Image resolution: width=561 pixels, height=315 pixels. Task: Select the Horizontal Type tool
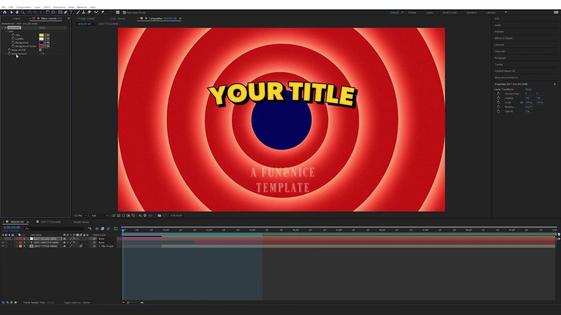71,12
